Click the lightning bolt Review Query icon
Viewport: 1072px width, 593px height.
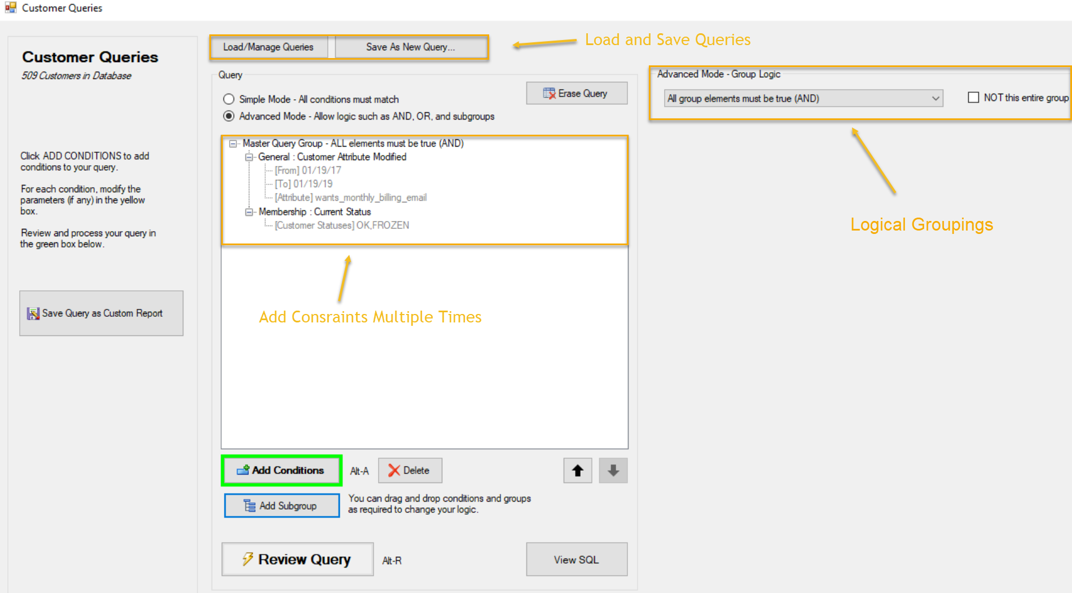248,559
